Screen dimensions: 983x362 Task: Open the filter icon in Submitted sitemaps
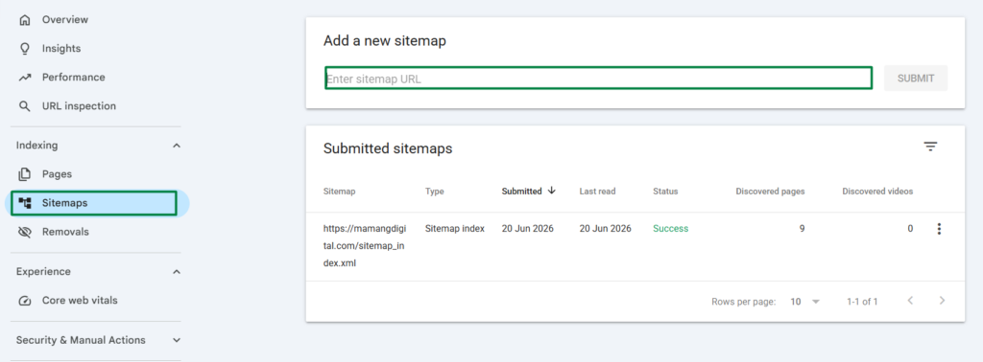click(x=930, y=147)
